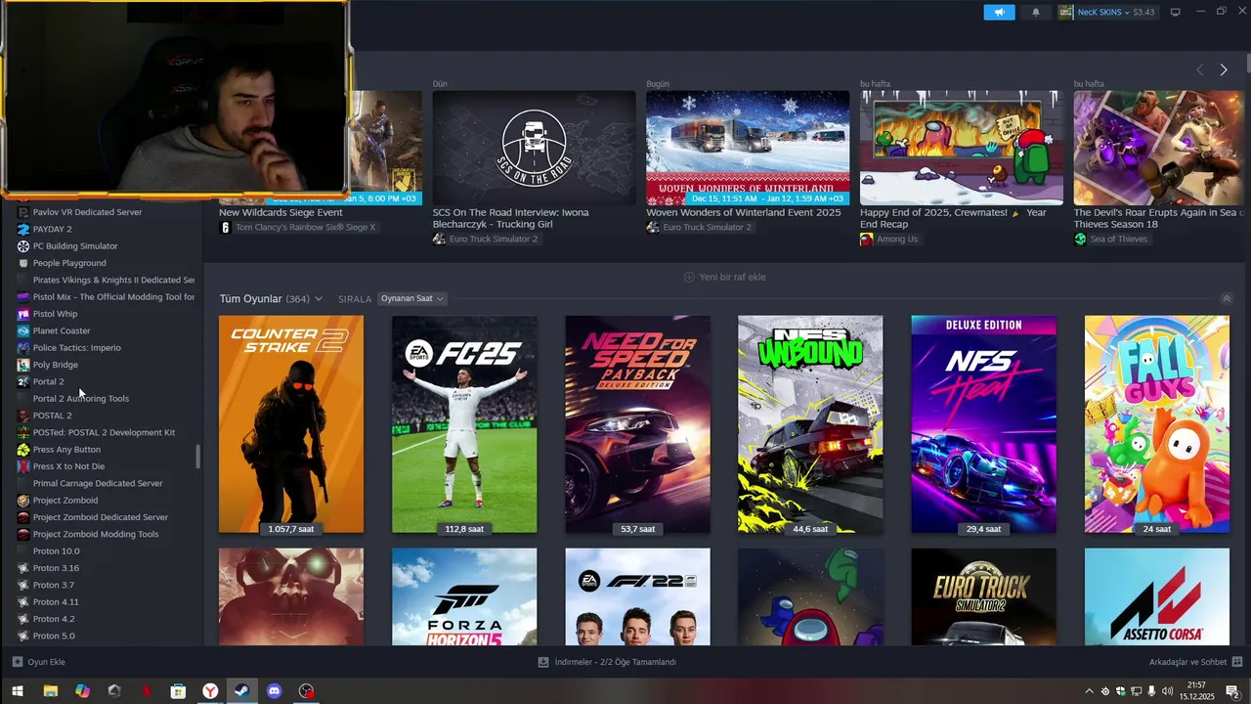Open Windows notification center icon

pos(1232,691)
